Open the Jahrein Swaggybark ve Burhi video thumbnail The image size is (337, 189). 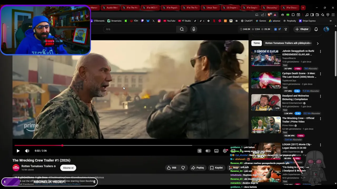[266, 57]
